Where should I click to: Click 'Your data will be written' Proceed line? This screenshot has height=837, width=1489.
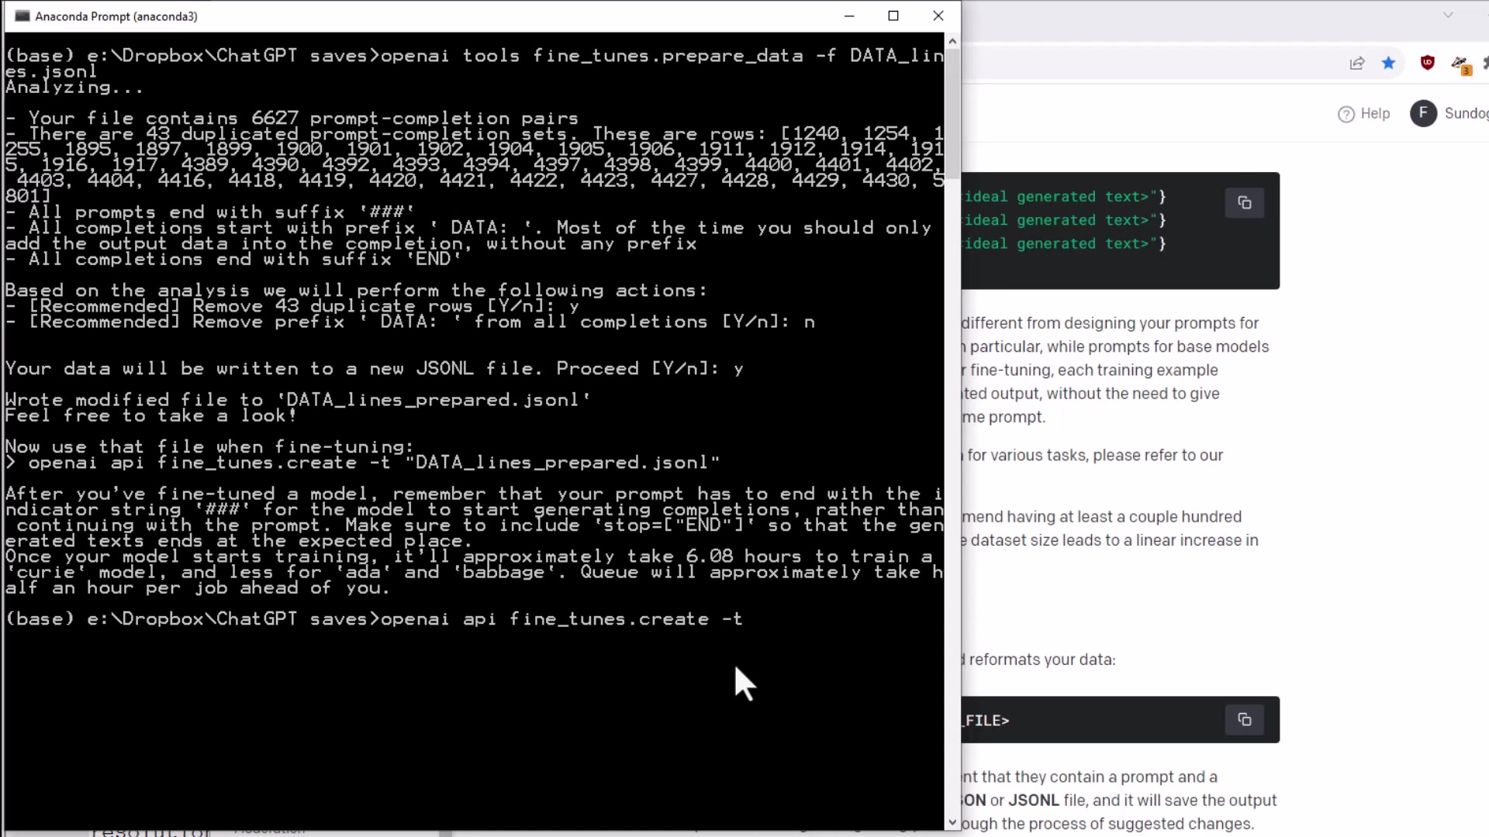(375, 369)
